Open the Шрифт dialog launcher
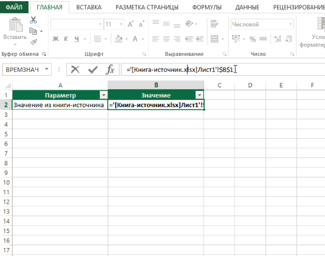The height and width of the screenshot is (256, 325). click(x=144, y=54)
